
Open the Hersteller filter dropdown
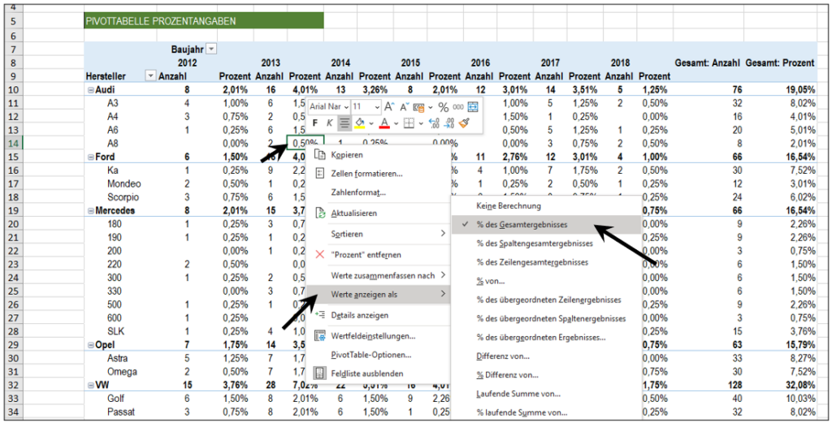pyautogui.click(x=150, y=76)
